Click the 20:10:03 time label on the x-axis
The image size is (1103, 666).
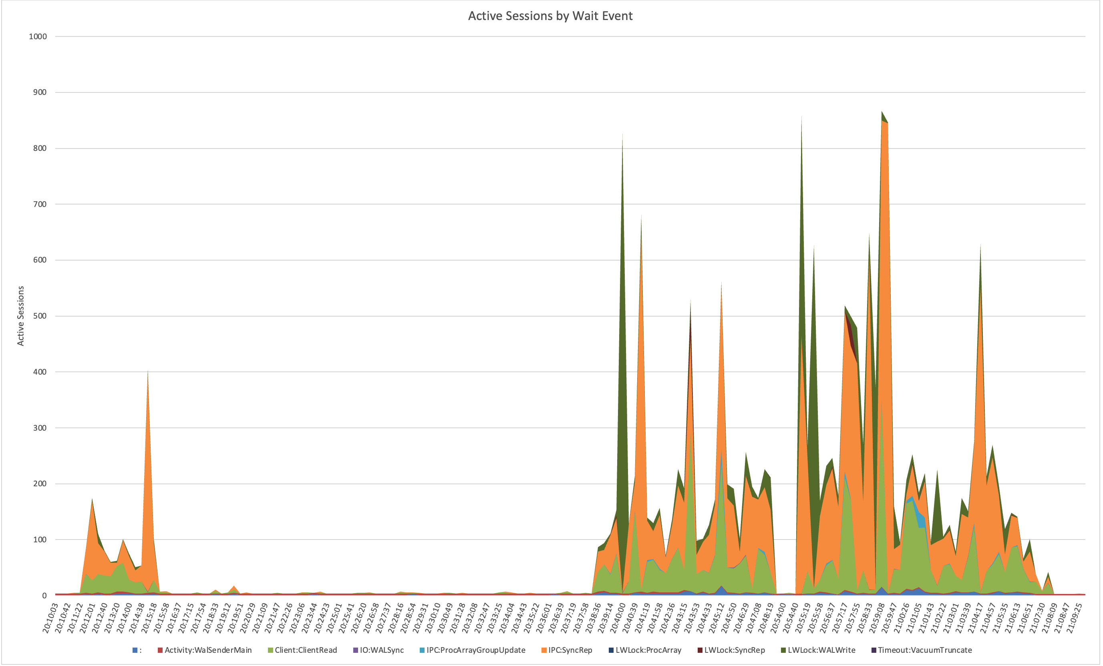coord(50,618)
